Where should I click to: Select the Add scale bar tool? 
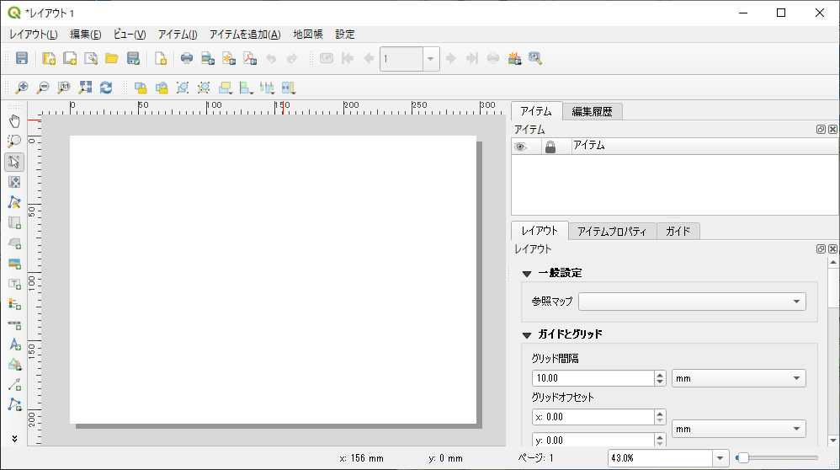click(14, 323)
